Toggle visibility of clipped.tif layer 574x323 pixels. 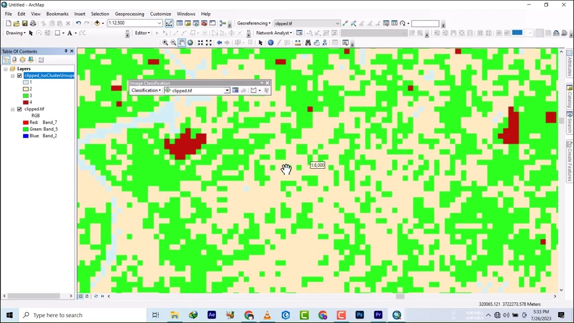tap(19, 109)
